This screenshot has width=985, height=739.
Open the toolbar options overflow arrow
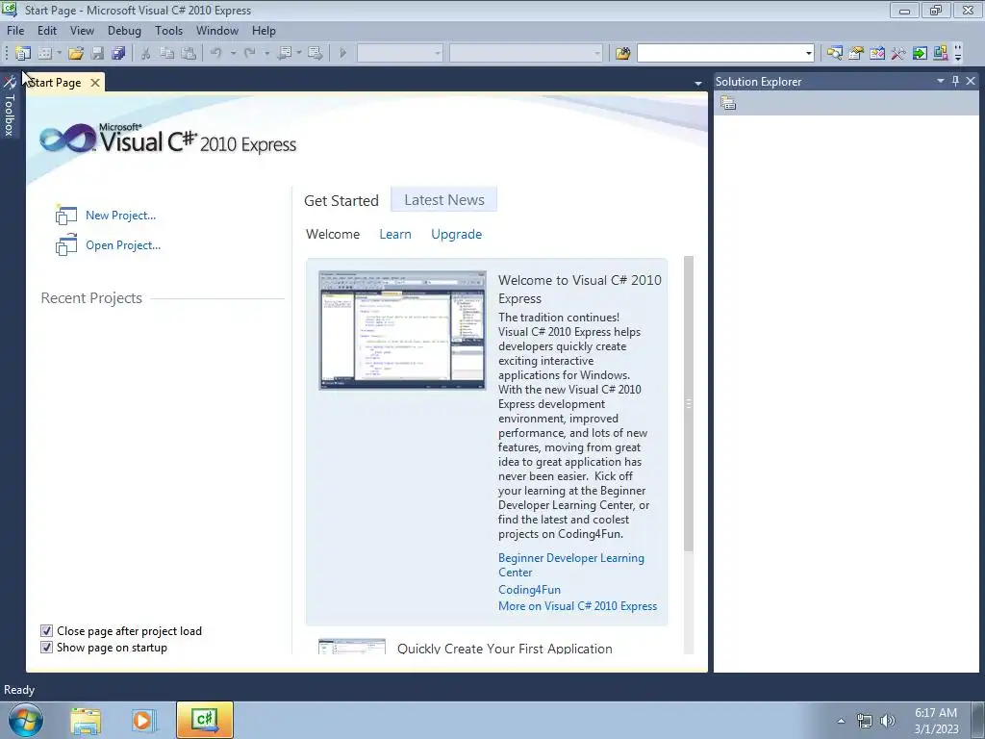tap(958, 54)
